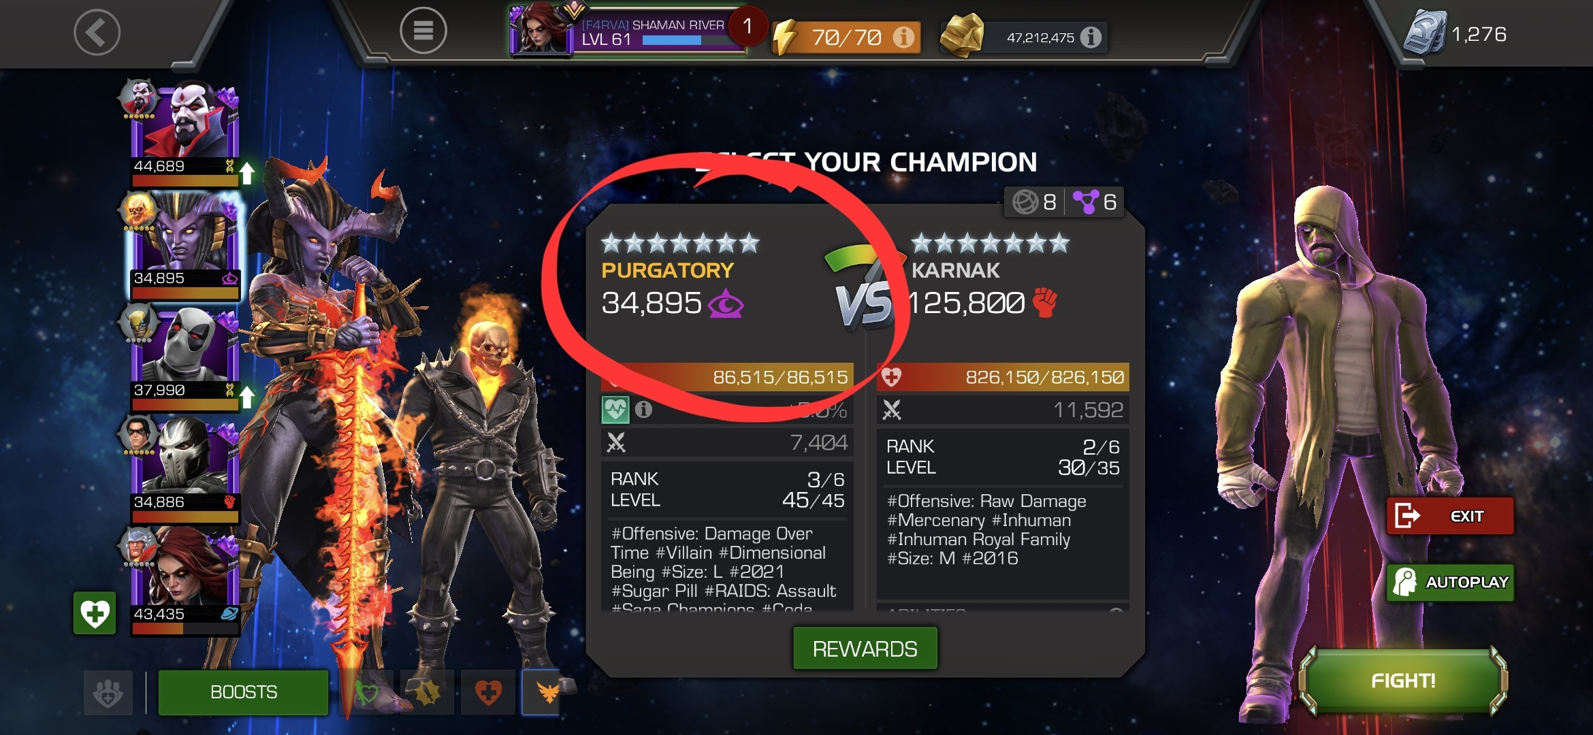This screenshot has width=1593, height=735.
Task: Tap the units currency icon showing 1,276
Action: [x=1425, y=32]
